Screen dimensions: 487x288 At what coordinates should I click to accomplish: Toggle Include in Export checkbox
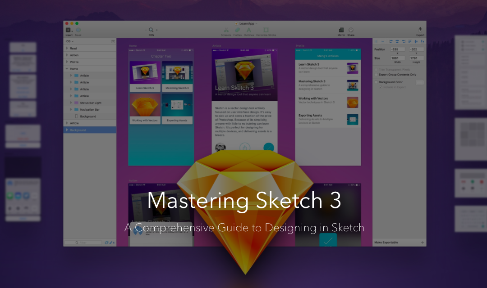[x=381, y=87]
